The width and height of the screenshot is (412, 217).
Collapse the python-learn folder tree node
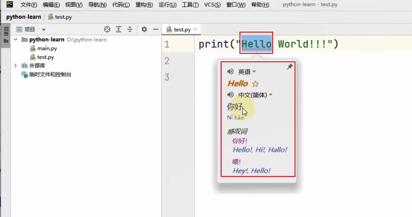(16, 40)
